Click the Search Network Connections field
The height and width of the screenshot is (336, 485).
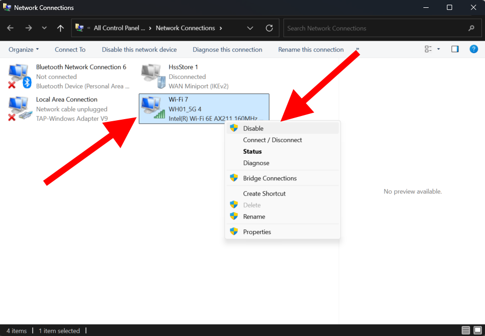click(376, 28)
